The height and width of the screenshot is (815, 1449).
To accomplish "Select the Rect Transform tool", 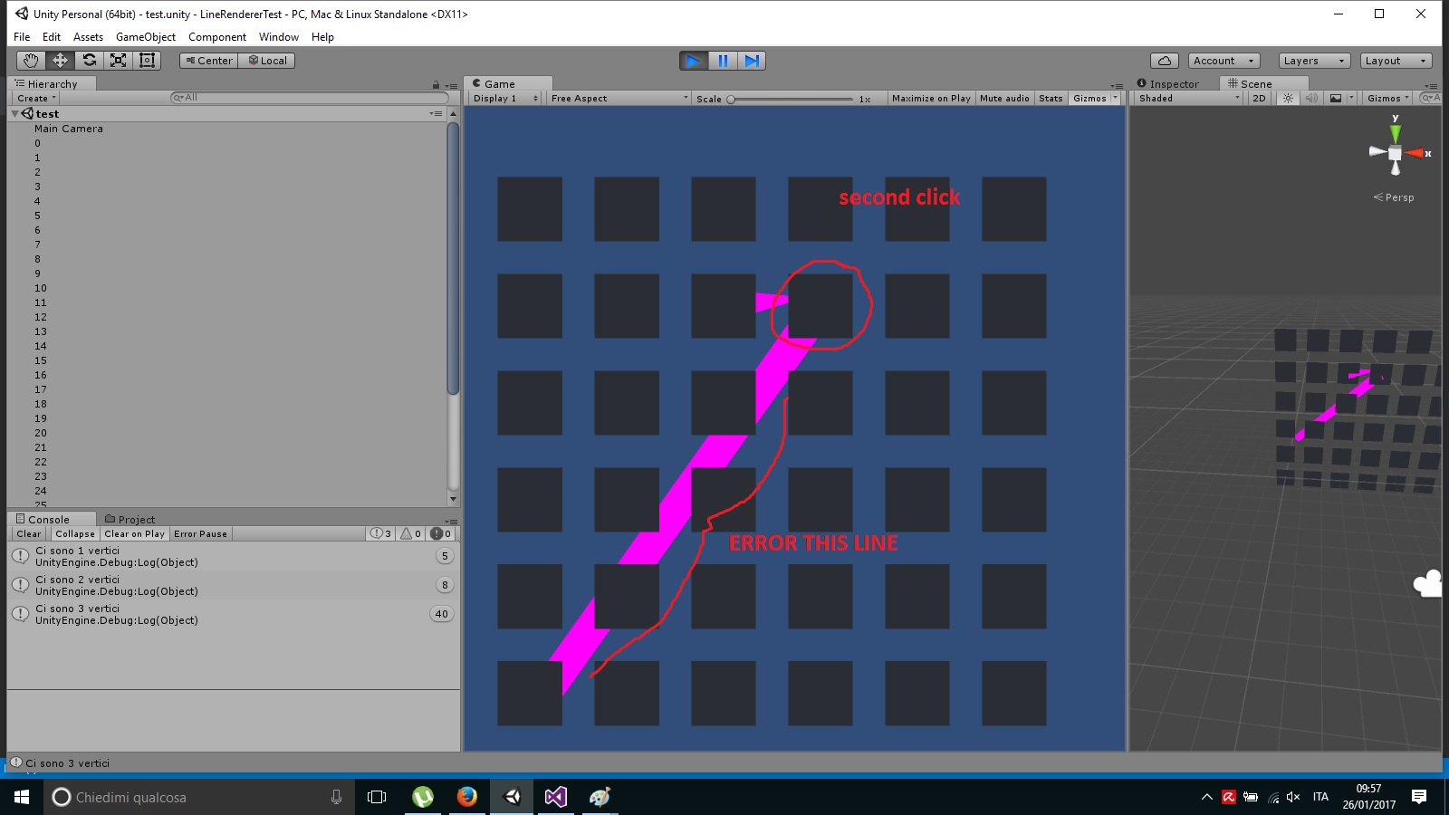I will [147, 60].
